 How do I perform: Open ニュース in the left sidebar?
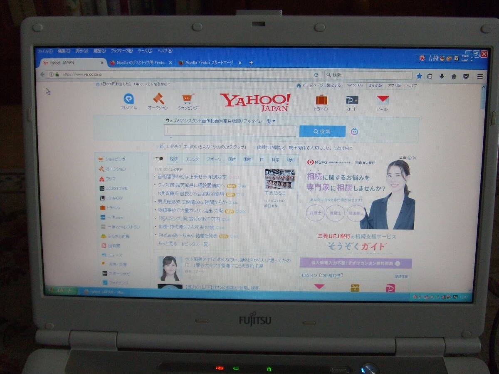pos(112,255)
